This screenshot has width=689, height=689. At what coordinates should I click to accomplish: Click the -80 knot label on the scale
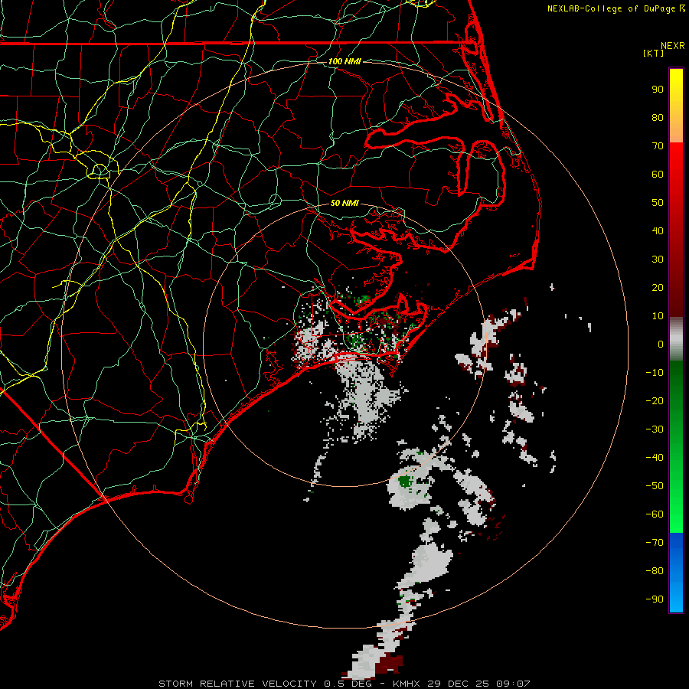655,571
